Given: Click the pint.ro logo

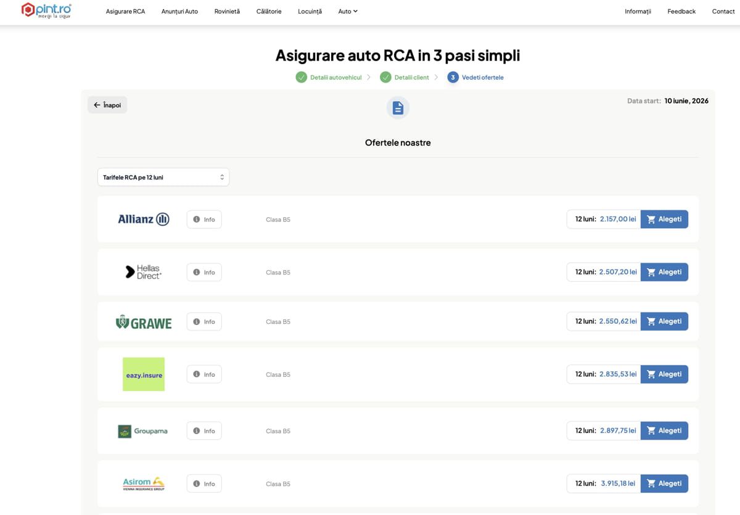Looking at the screenshot, I should [46, 10].
